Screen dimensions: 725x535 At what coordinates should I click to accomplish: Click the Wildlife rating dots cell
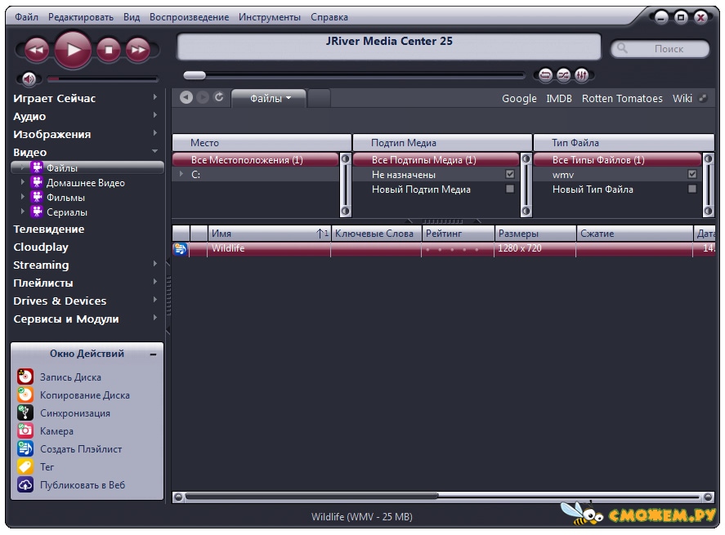[x=457, y=248]
